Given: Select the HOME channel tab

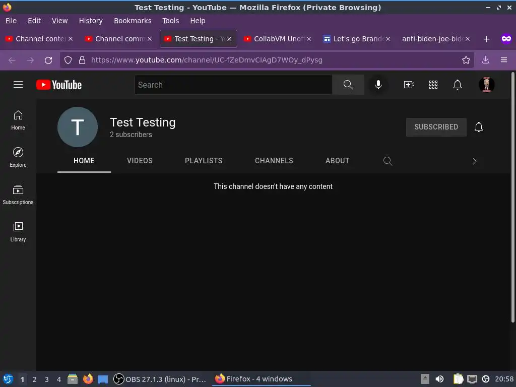Looking at the screenshot, I should (x=84, y=161).
